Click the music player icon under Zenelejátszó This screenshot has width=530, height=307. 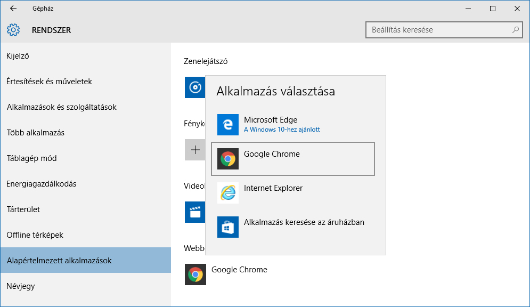pos(194,87)
